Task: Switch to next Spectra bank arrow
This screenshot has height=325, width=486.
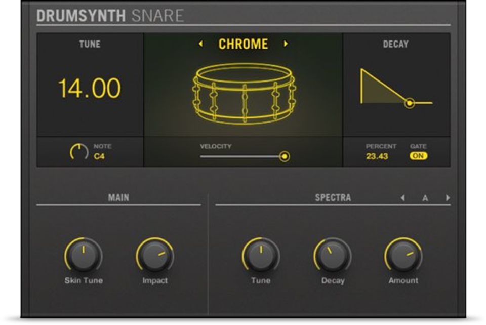Action: [x=448, y=198]
